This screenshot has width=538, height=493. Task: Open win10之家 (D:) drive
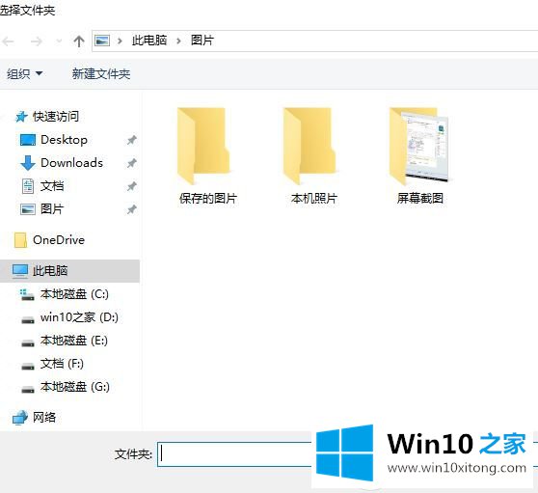pyautogui.click(x=79, y=317)
